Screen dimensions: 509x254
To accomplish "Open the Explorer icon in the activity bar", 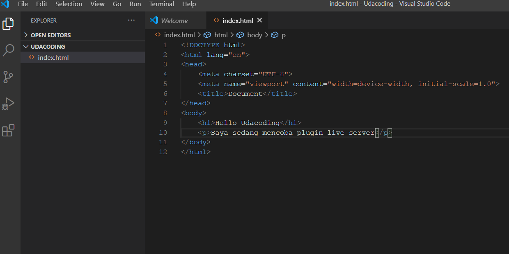I will coord(8,24).
